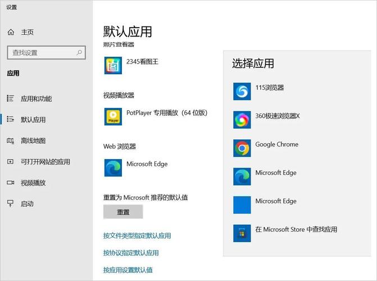377x281 pixels.
Task: Select Google Chrome label as browser
Action: [x=277, y=144]
